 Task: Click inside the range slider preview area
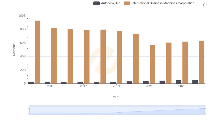click(117, 111)
